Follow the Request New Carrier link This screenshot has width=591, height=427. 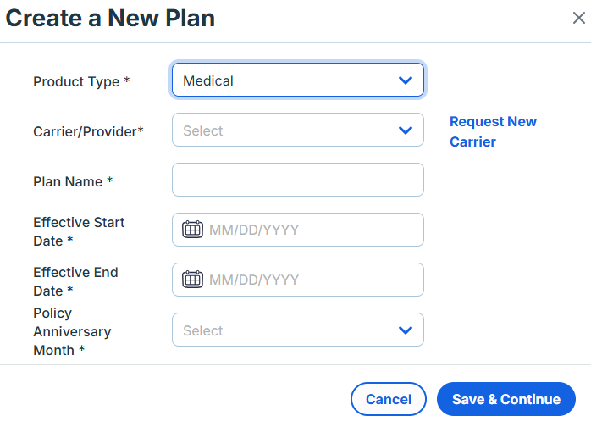[x=493, y=131]
